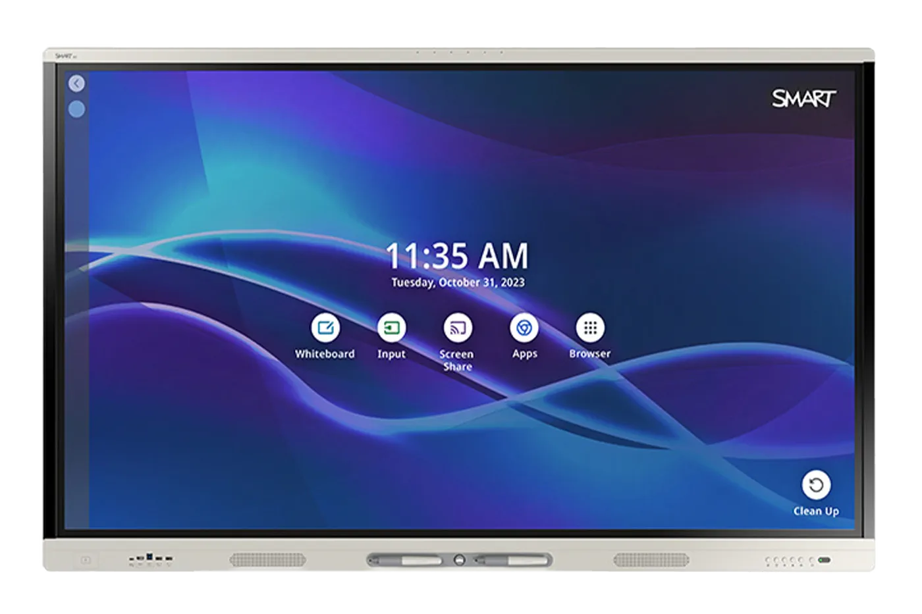Open the Whiteboard app

(326, 328)
